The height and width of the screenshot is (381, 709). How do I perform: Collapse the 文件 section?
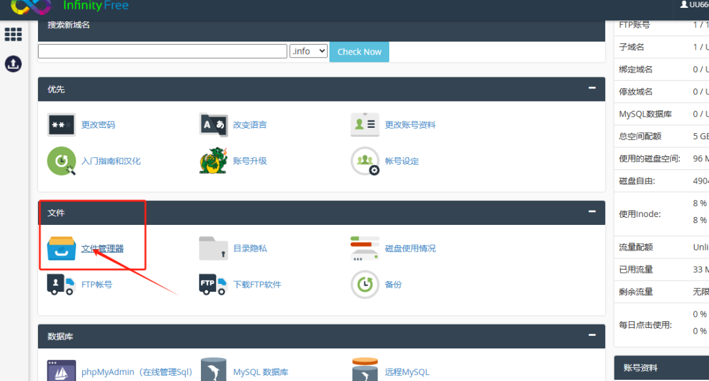(x=592, y=212)
